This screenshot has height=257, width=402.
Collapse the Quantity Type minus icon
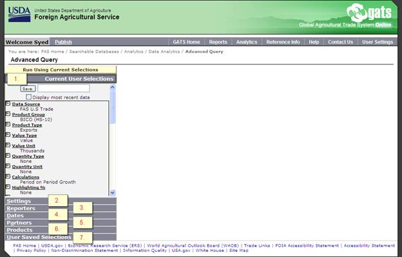[8, 156]
